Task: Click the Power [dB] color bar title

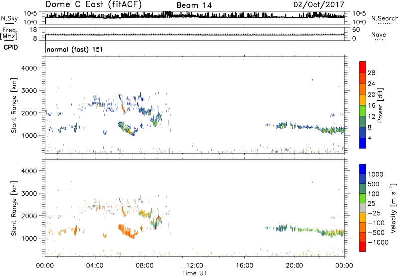Action: 380,105
